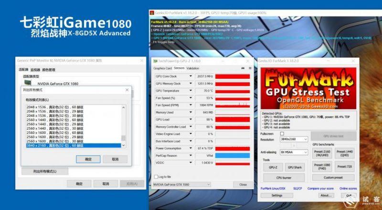Select 2560 x 1600, 60 赫兹 mode
This screenshot has width=382, height=210.
coord(74,133)
